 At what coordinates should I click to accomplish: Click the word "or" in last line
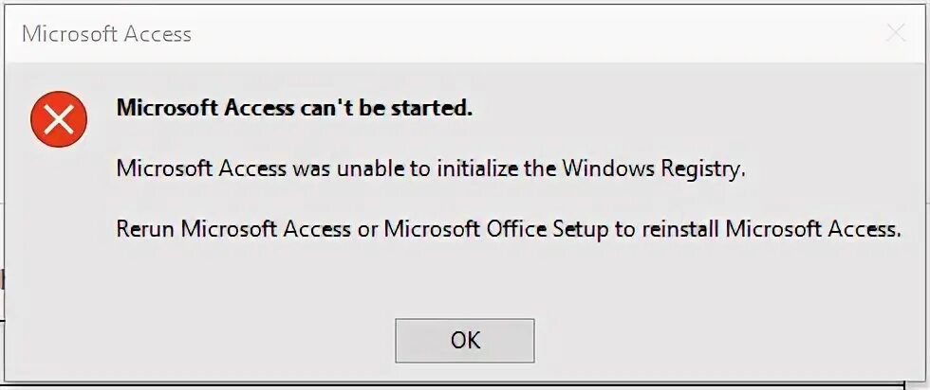coord(366,228)
